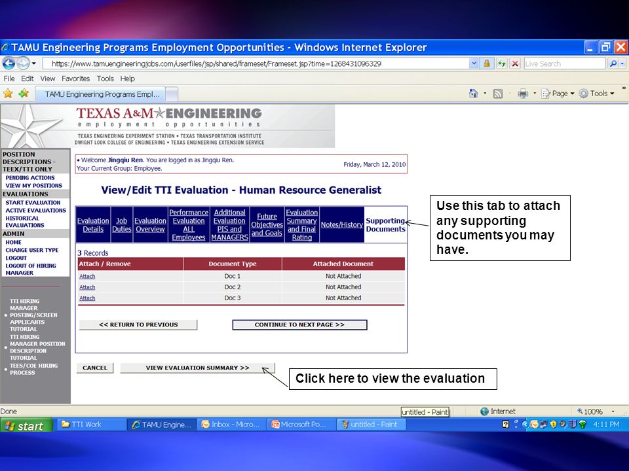Click the security lock icon
Screen dimensions: 629x471
point(487,63)
